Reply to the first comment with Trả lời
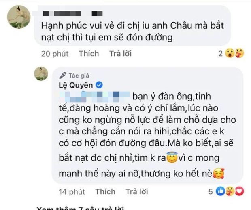Screen dimensions: 251x210 [x=120, y=53]
